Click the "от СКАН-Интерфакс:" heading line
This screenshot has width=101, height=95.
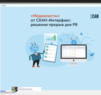[51, 20]
